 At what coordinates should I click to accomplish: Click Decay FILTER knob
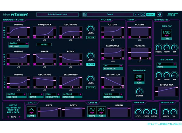[x=146, y=112]
